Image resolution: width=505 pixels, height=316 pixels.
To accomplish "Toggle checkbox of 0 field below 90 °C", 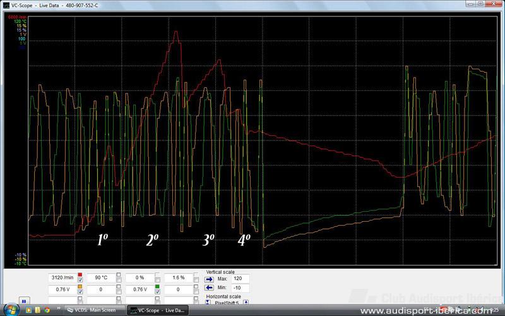I will click(x=119, y=291).
